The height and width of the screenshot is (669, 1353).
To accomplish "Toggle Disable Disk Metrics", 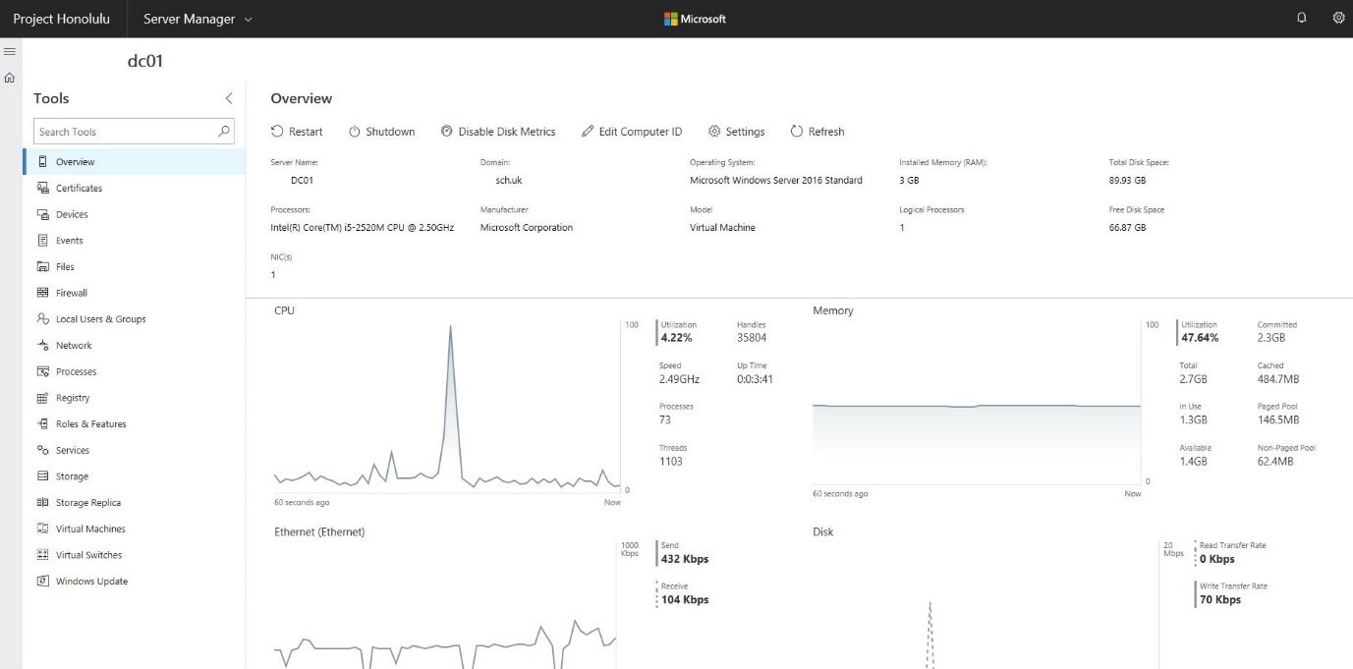I will coord(498,132).
